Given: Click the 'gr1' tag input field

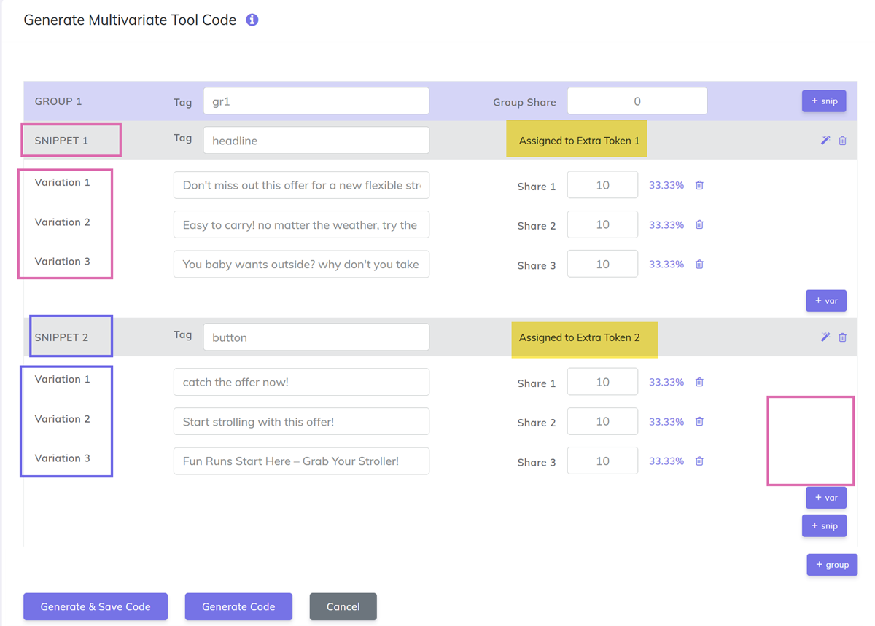Looking at the screenshot, I should 316,101.
